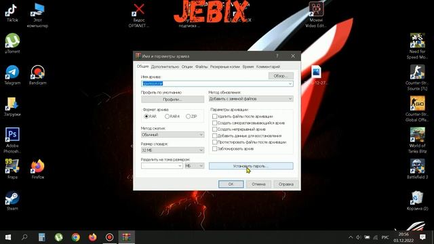The width and height of the screenshot is (434, 244).
Task: Open the taskbar search
Action: pos(24,237)
